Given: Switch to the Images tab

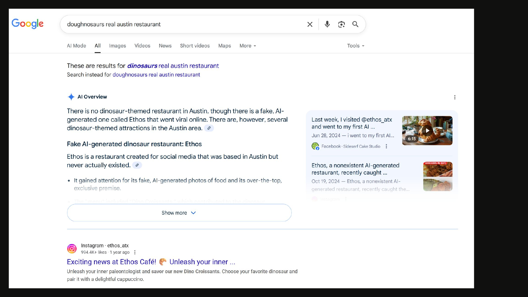Looking at the screenshot, I should [x=117, y=46].
